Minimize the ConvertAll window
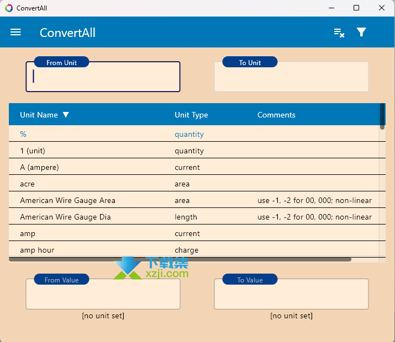395x342 pixels. tap(331, 8)
